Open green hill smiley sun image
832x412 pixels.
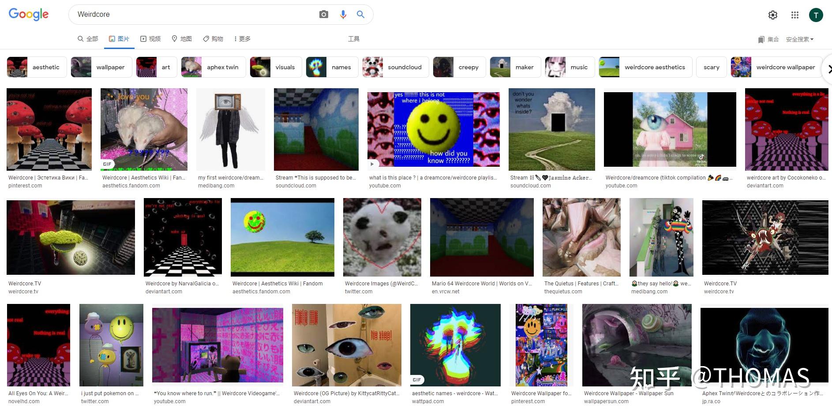282,237
